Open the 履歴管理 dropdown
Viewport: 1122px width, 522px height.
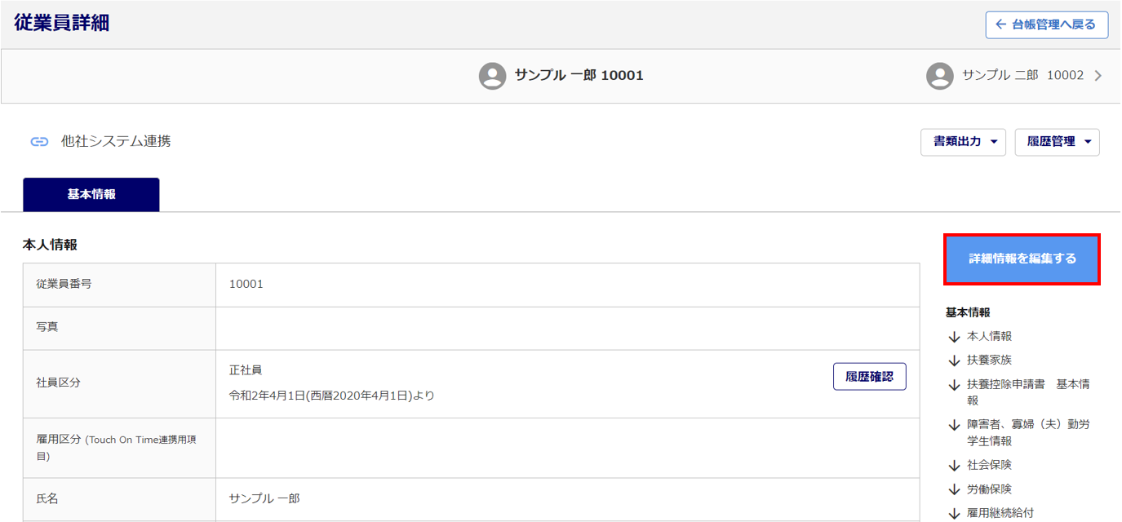tap(1058, 142)
